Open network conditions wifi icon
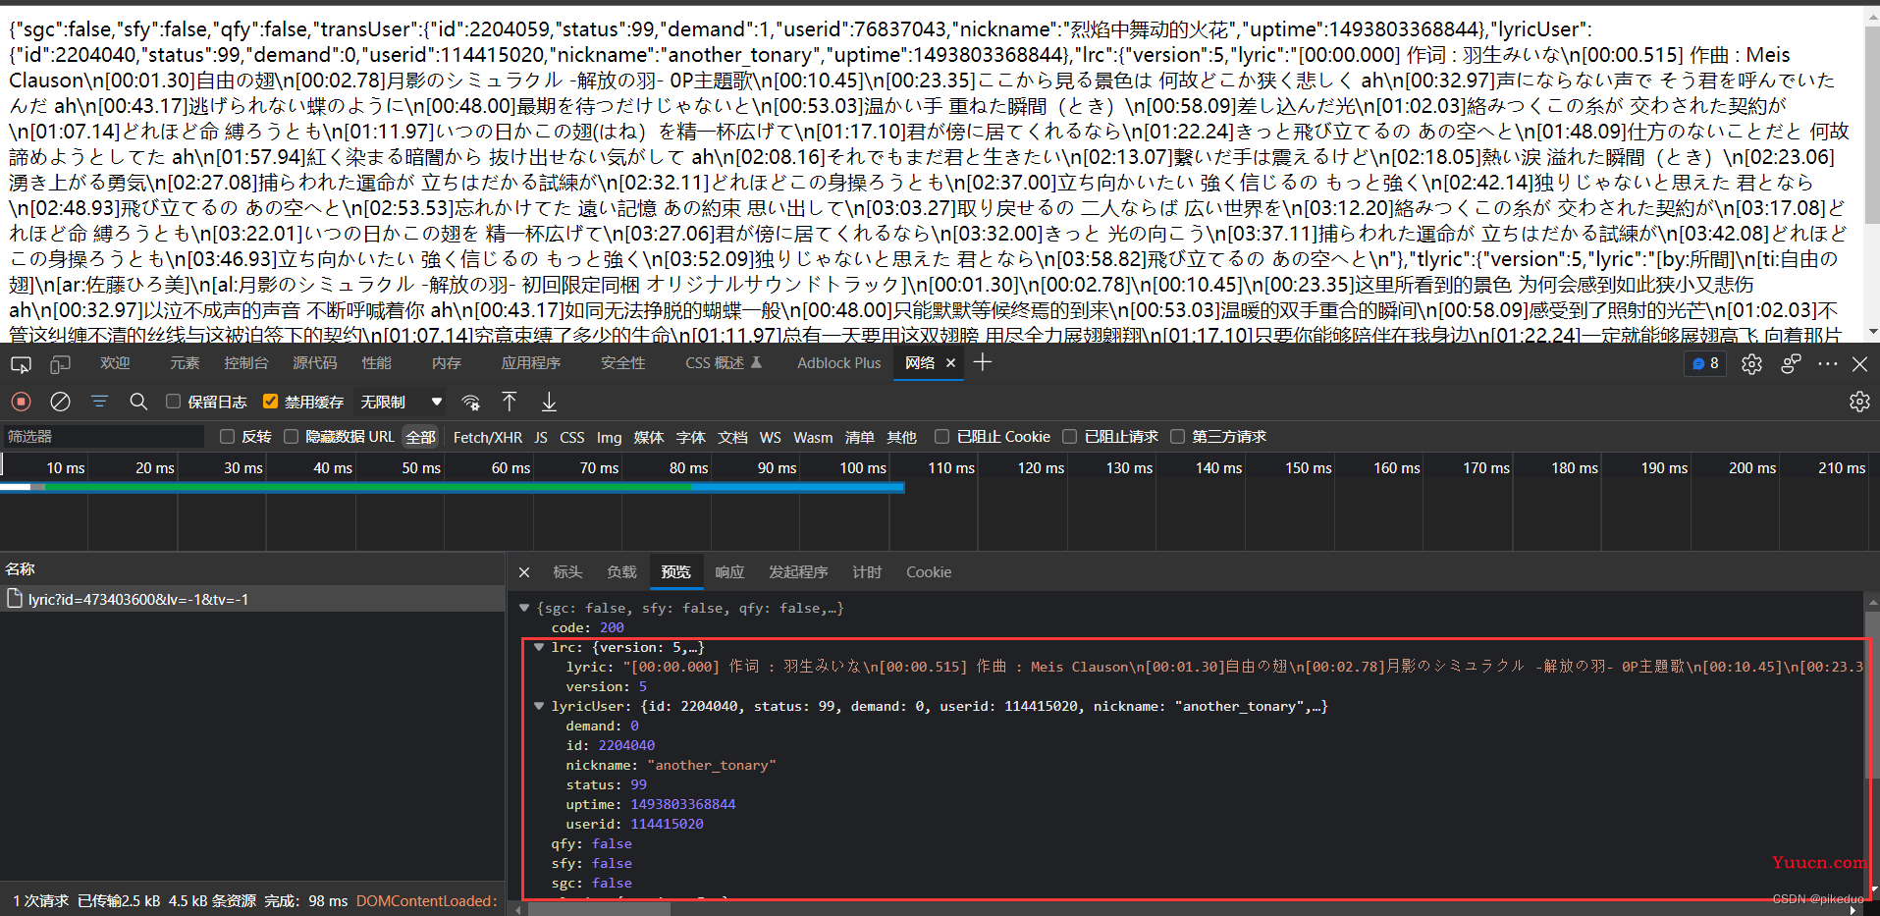Viewport: 1880px width, 916px height. 471,402
